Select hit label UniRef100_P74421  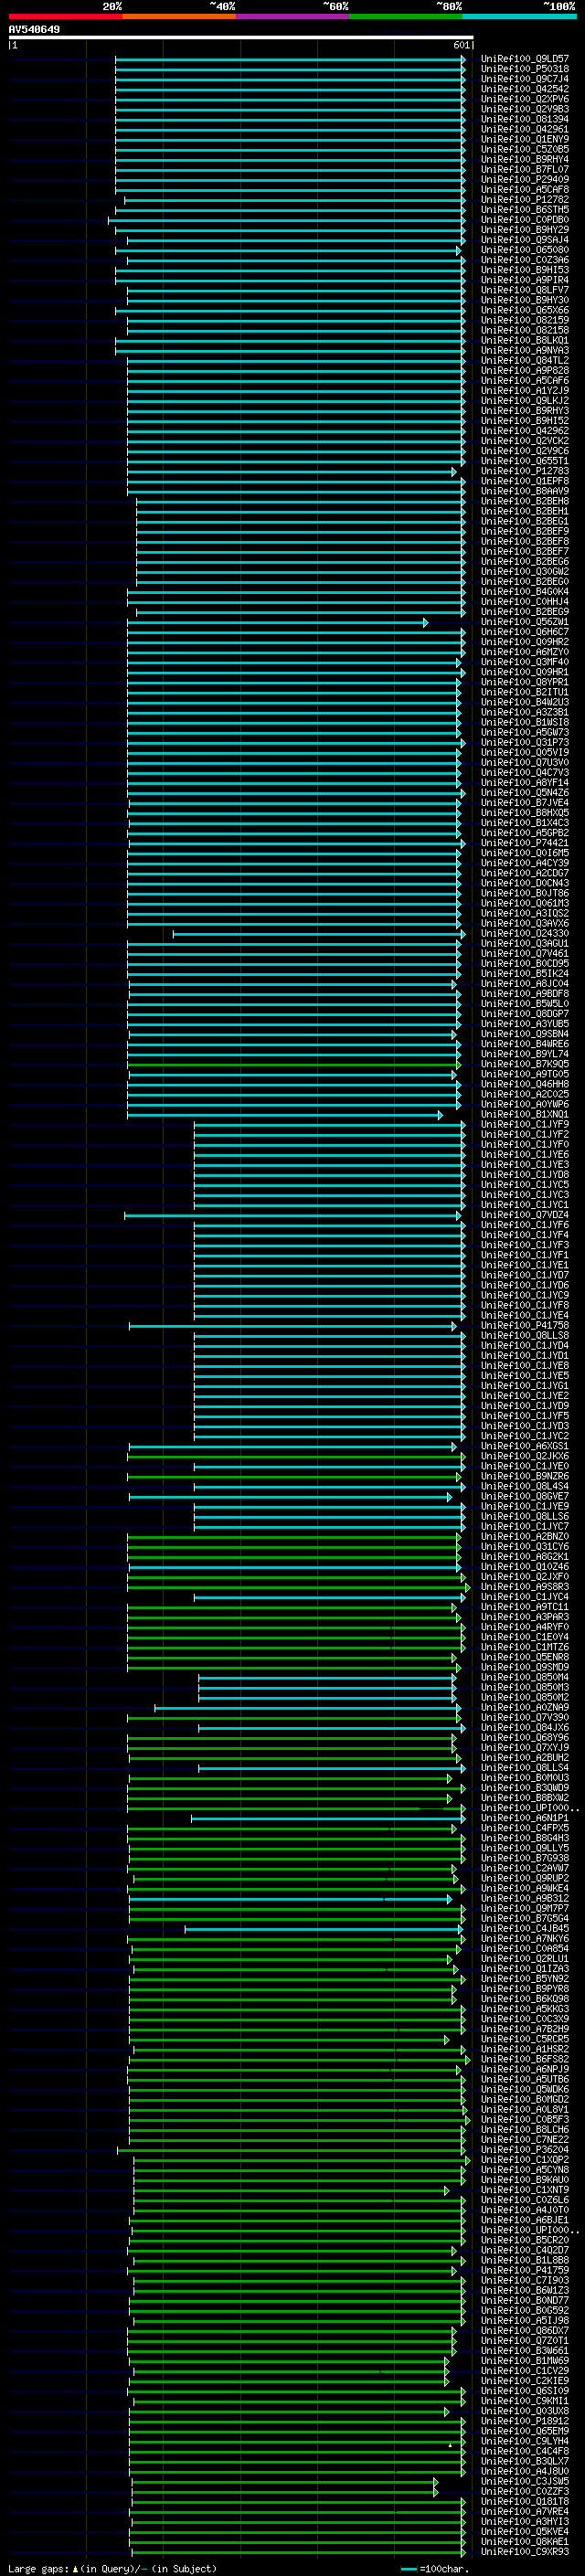click(524, 843)
